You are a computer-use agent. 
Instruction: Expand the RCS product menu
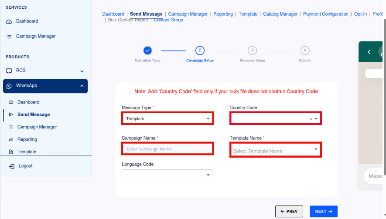point(82,71)
